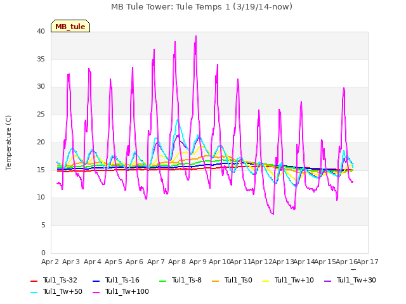Image resolution: width=406 pixels, height=304 pixels.
Task: Select the Tul1_Ts0 legend label
Action: pyautogui.click(x=239, y=280)
